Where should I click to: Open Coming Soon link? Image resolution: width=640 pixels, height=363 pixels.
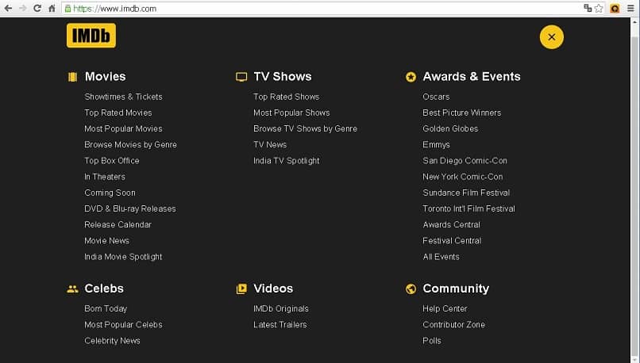(110, 193)
